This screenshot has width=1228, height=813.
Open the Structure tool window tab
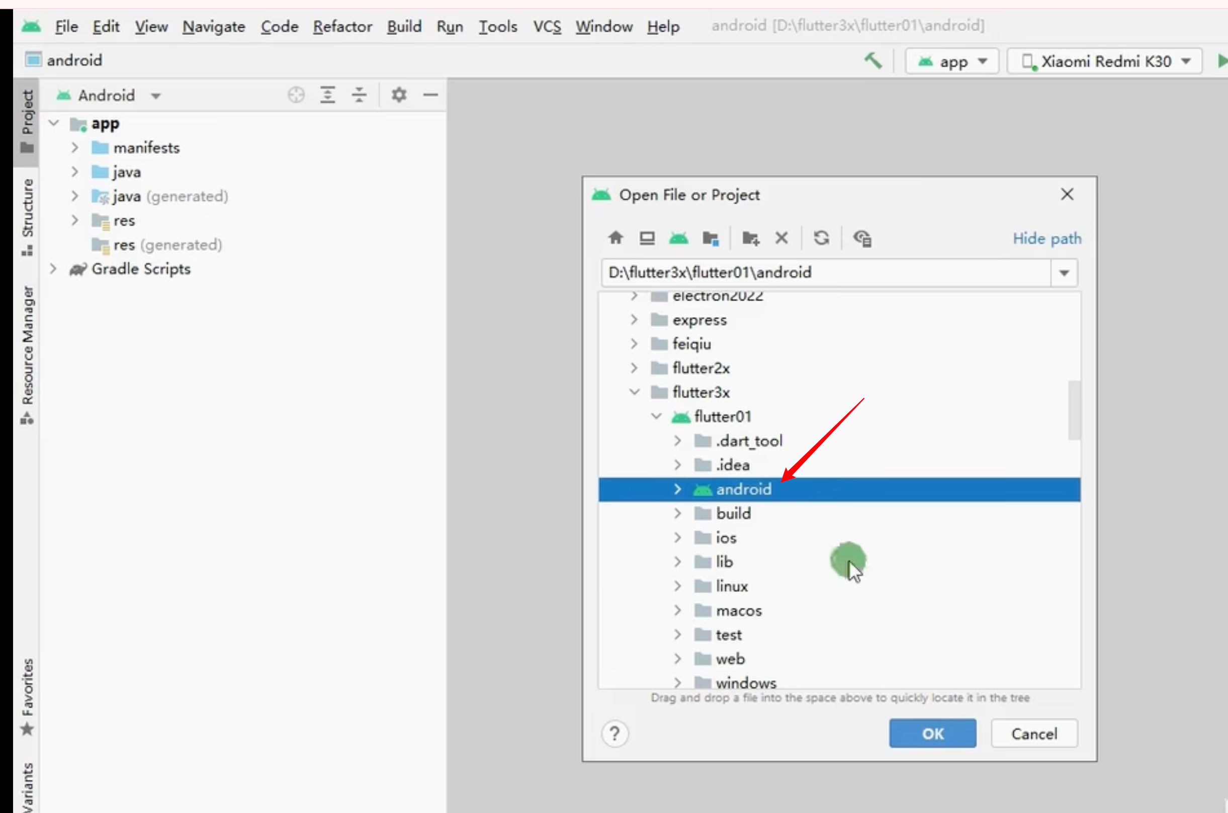click(x=27, y=217)
